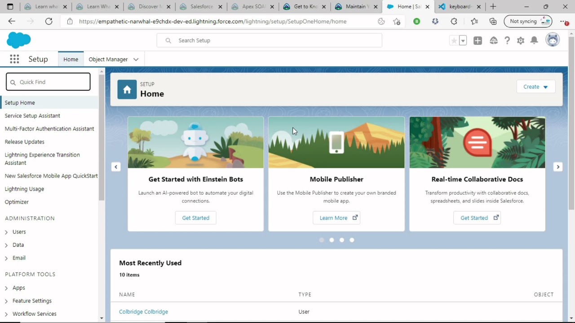Open the Salesforce Help question mark
575x323 pixels.
[x=507, y=40]
